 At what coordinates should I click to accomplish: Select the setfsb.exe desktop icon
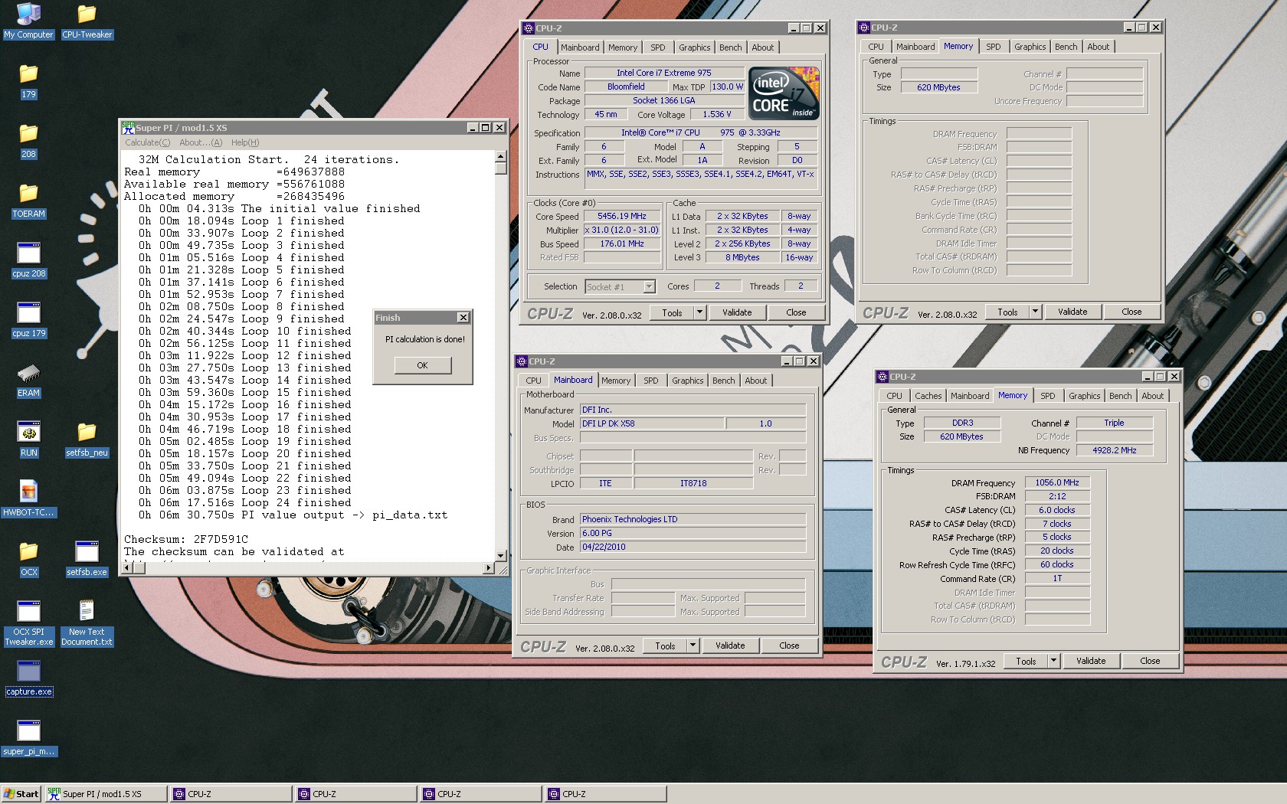pyautogui.click(x=87, y=558)
